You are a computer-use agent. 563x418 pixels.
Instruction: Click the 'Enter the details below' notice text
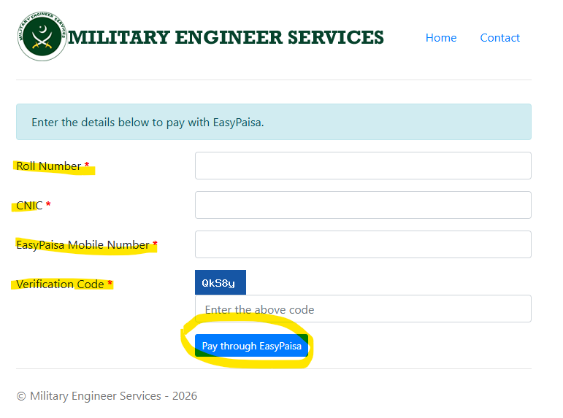148,123
